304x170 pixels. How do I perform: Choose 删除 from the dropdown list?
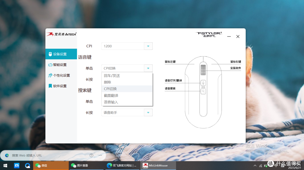coord(127,82)
